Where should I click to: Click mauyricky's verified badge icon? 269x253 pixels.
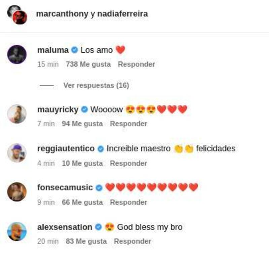click(84, 109)
